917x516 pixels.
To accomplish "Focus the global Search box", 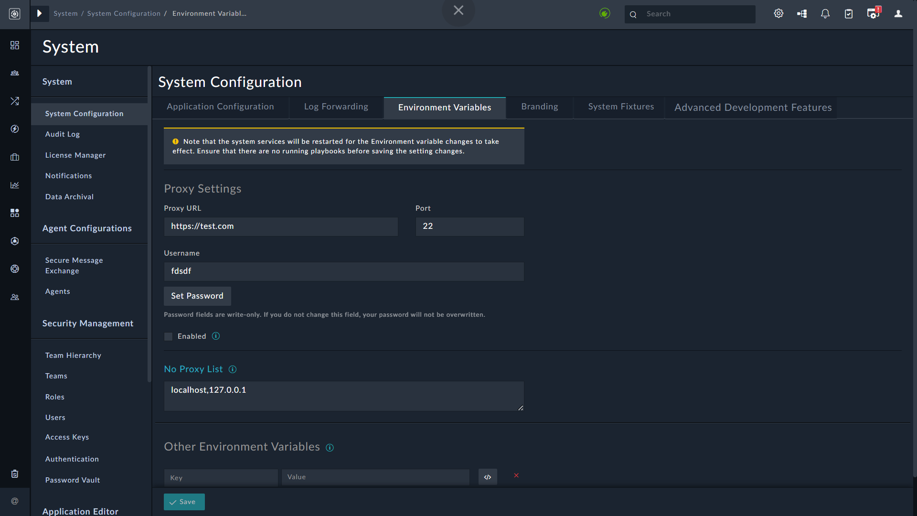I will click(x=690, y=14).
